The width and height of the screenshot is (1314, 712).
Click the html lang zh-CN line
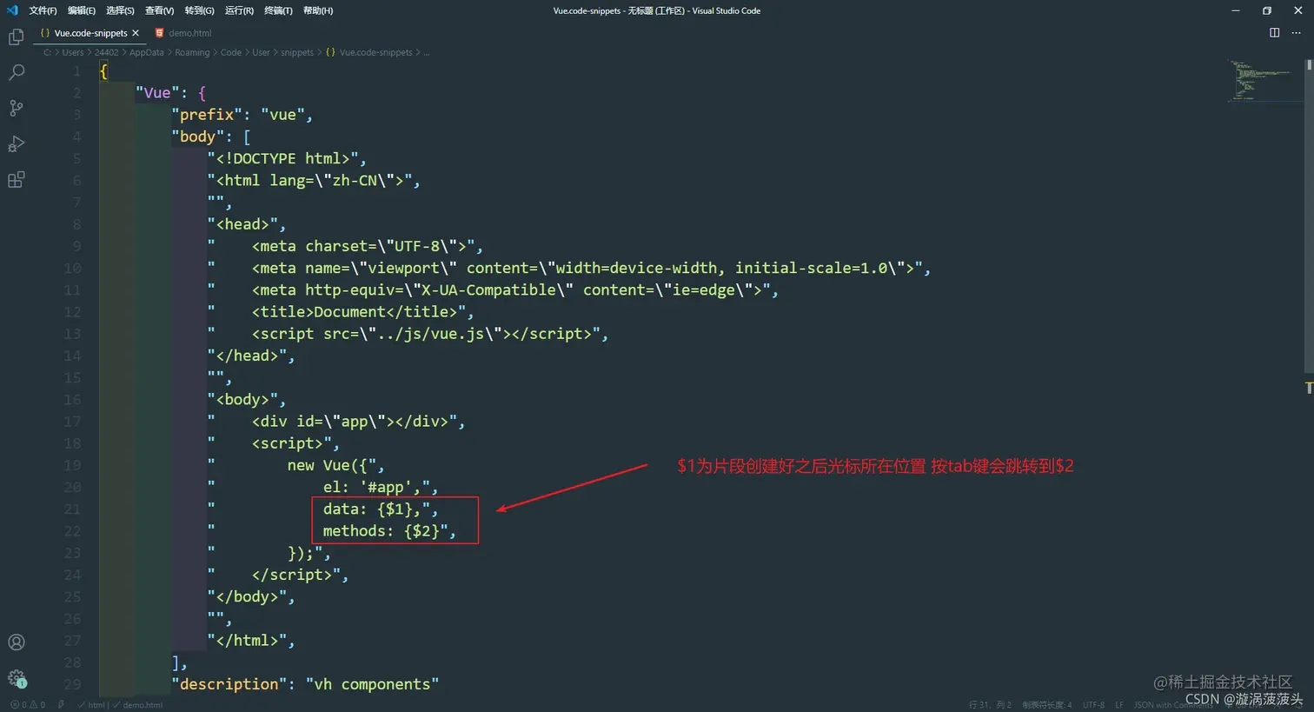pyautogui.click(x=314, y=181)
